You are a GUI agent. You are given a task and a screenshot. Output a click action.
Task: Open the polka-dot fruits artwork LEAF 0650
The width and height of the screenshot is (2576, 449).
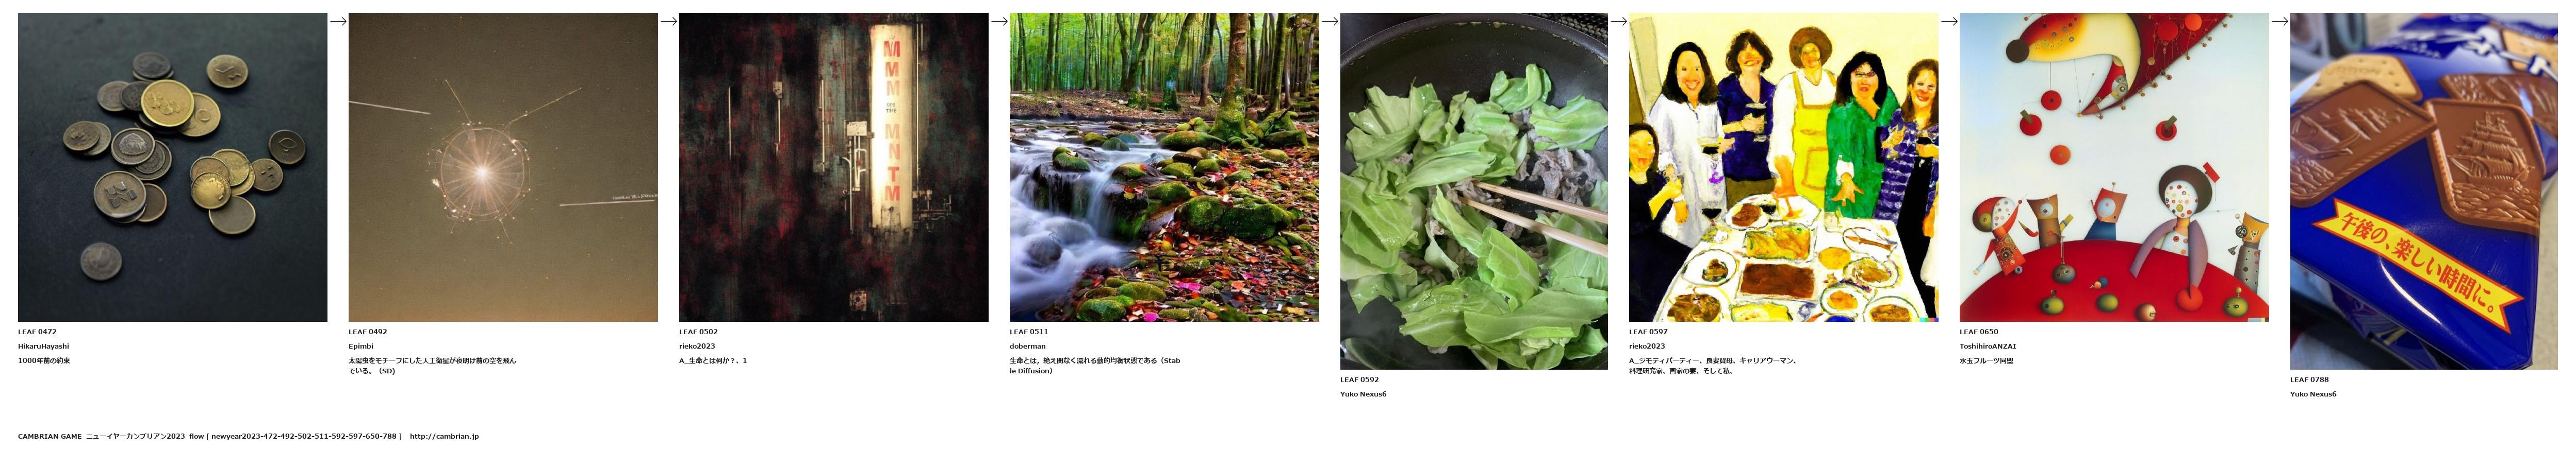click(x=2114, y=167)
